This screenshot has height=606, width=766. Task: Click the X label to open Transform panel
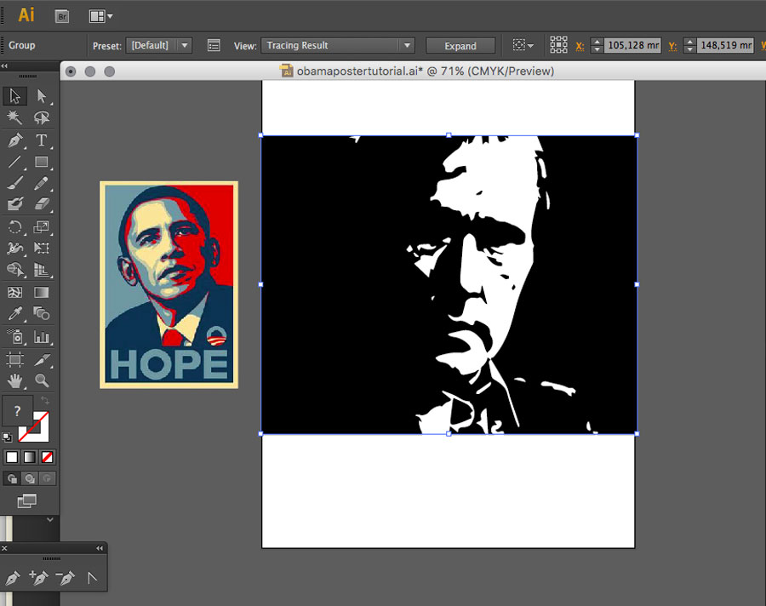coord(580,46)
